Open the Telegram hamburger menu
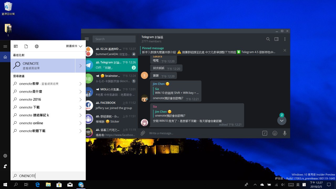 pyautogui.click(x=87, y=39)
